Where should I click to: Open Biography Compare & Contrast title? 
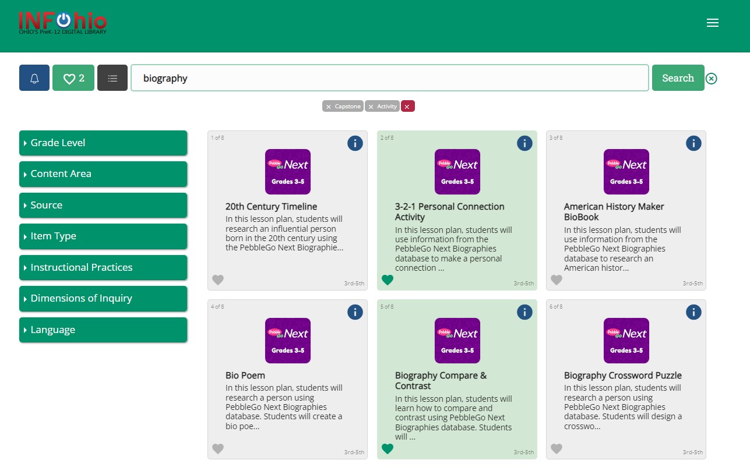[441, 381]
